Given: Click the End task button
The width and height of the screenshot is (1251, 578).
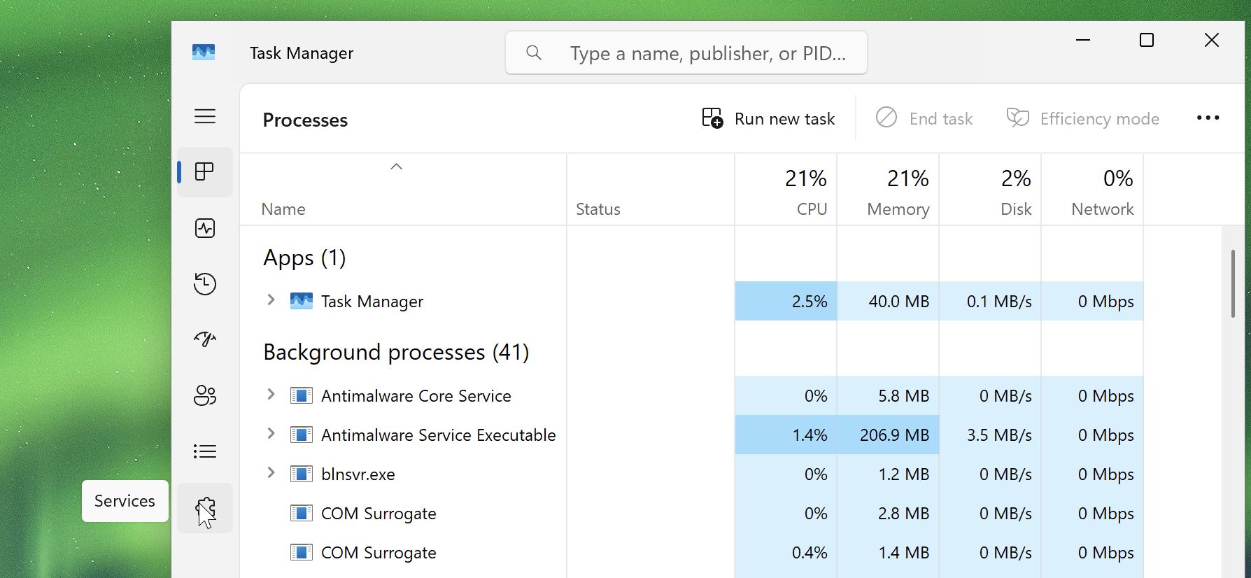Looking at the screenshot, I should [x=924, y=118].
